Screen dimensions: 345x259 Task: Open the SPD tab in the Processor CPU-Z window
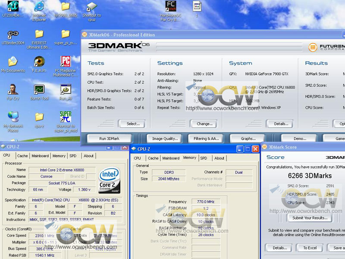coord(73,156)
